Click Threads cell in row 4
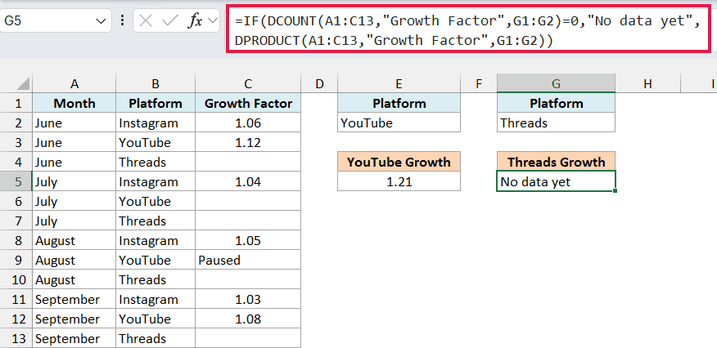 pos(156,163)
